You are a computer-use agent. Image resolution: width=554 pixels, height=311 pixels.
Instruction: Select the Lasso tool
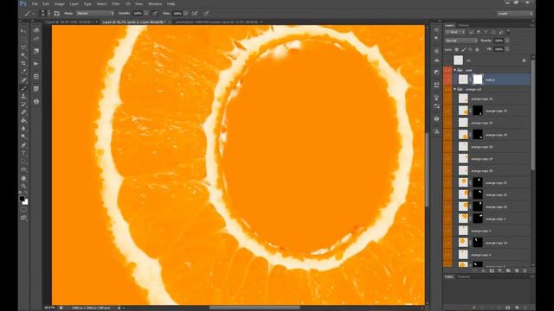coord(23,48)
